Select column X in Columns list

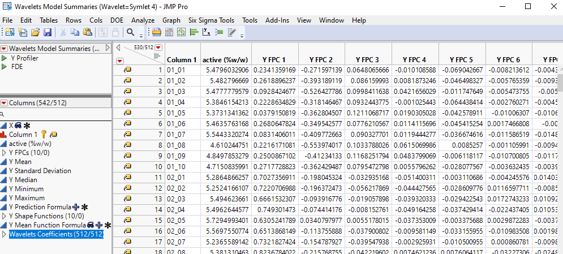click(x=11, y=125)
